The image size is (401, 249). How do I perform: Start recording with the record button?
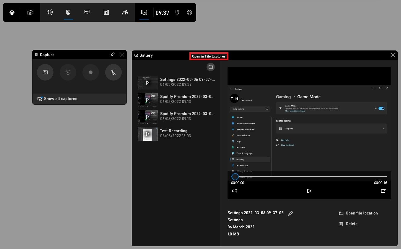[x=91, y=72]
